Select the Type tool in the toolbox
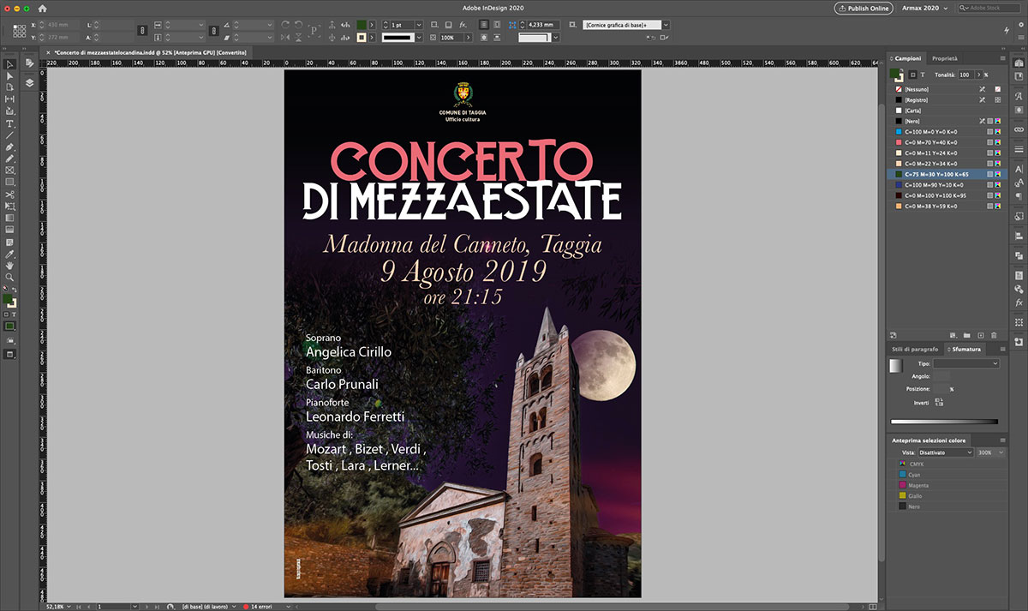This screenshot has width=1028, height=611. [x=10, y=123]
